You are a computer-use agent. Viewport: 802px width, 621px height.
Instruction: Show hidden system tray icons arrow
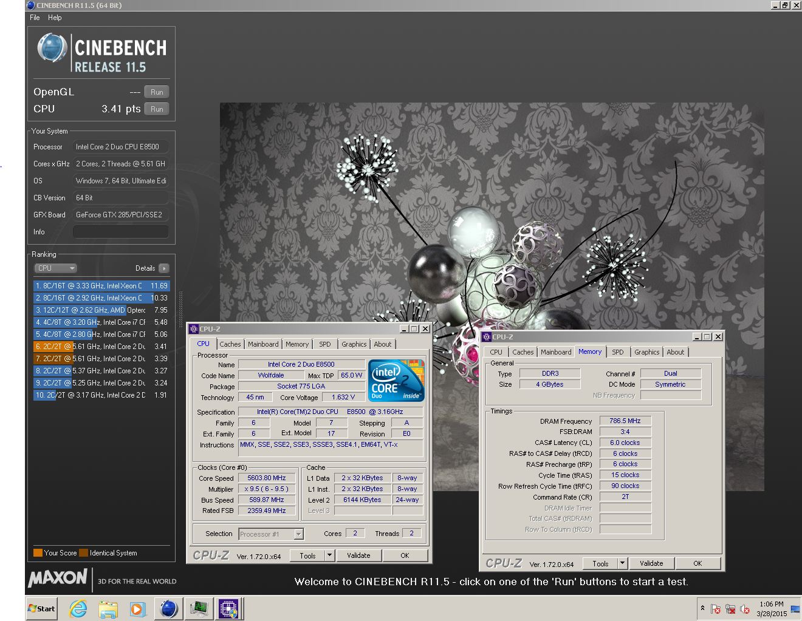coord(703,608)
